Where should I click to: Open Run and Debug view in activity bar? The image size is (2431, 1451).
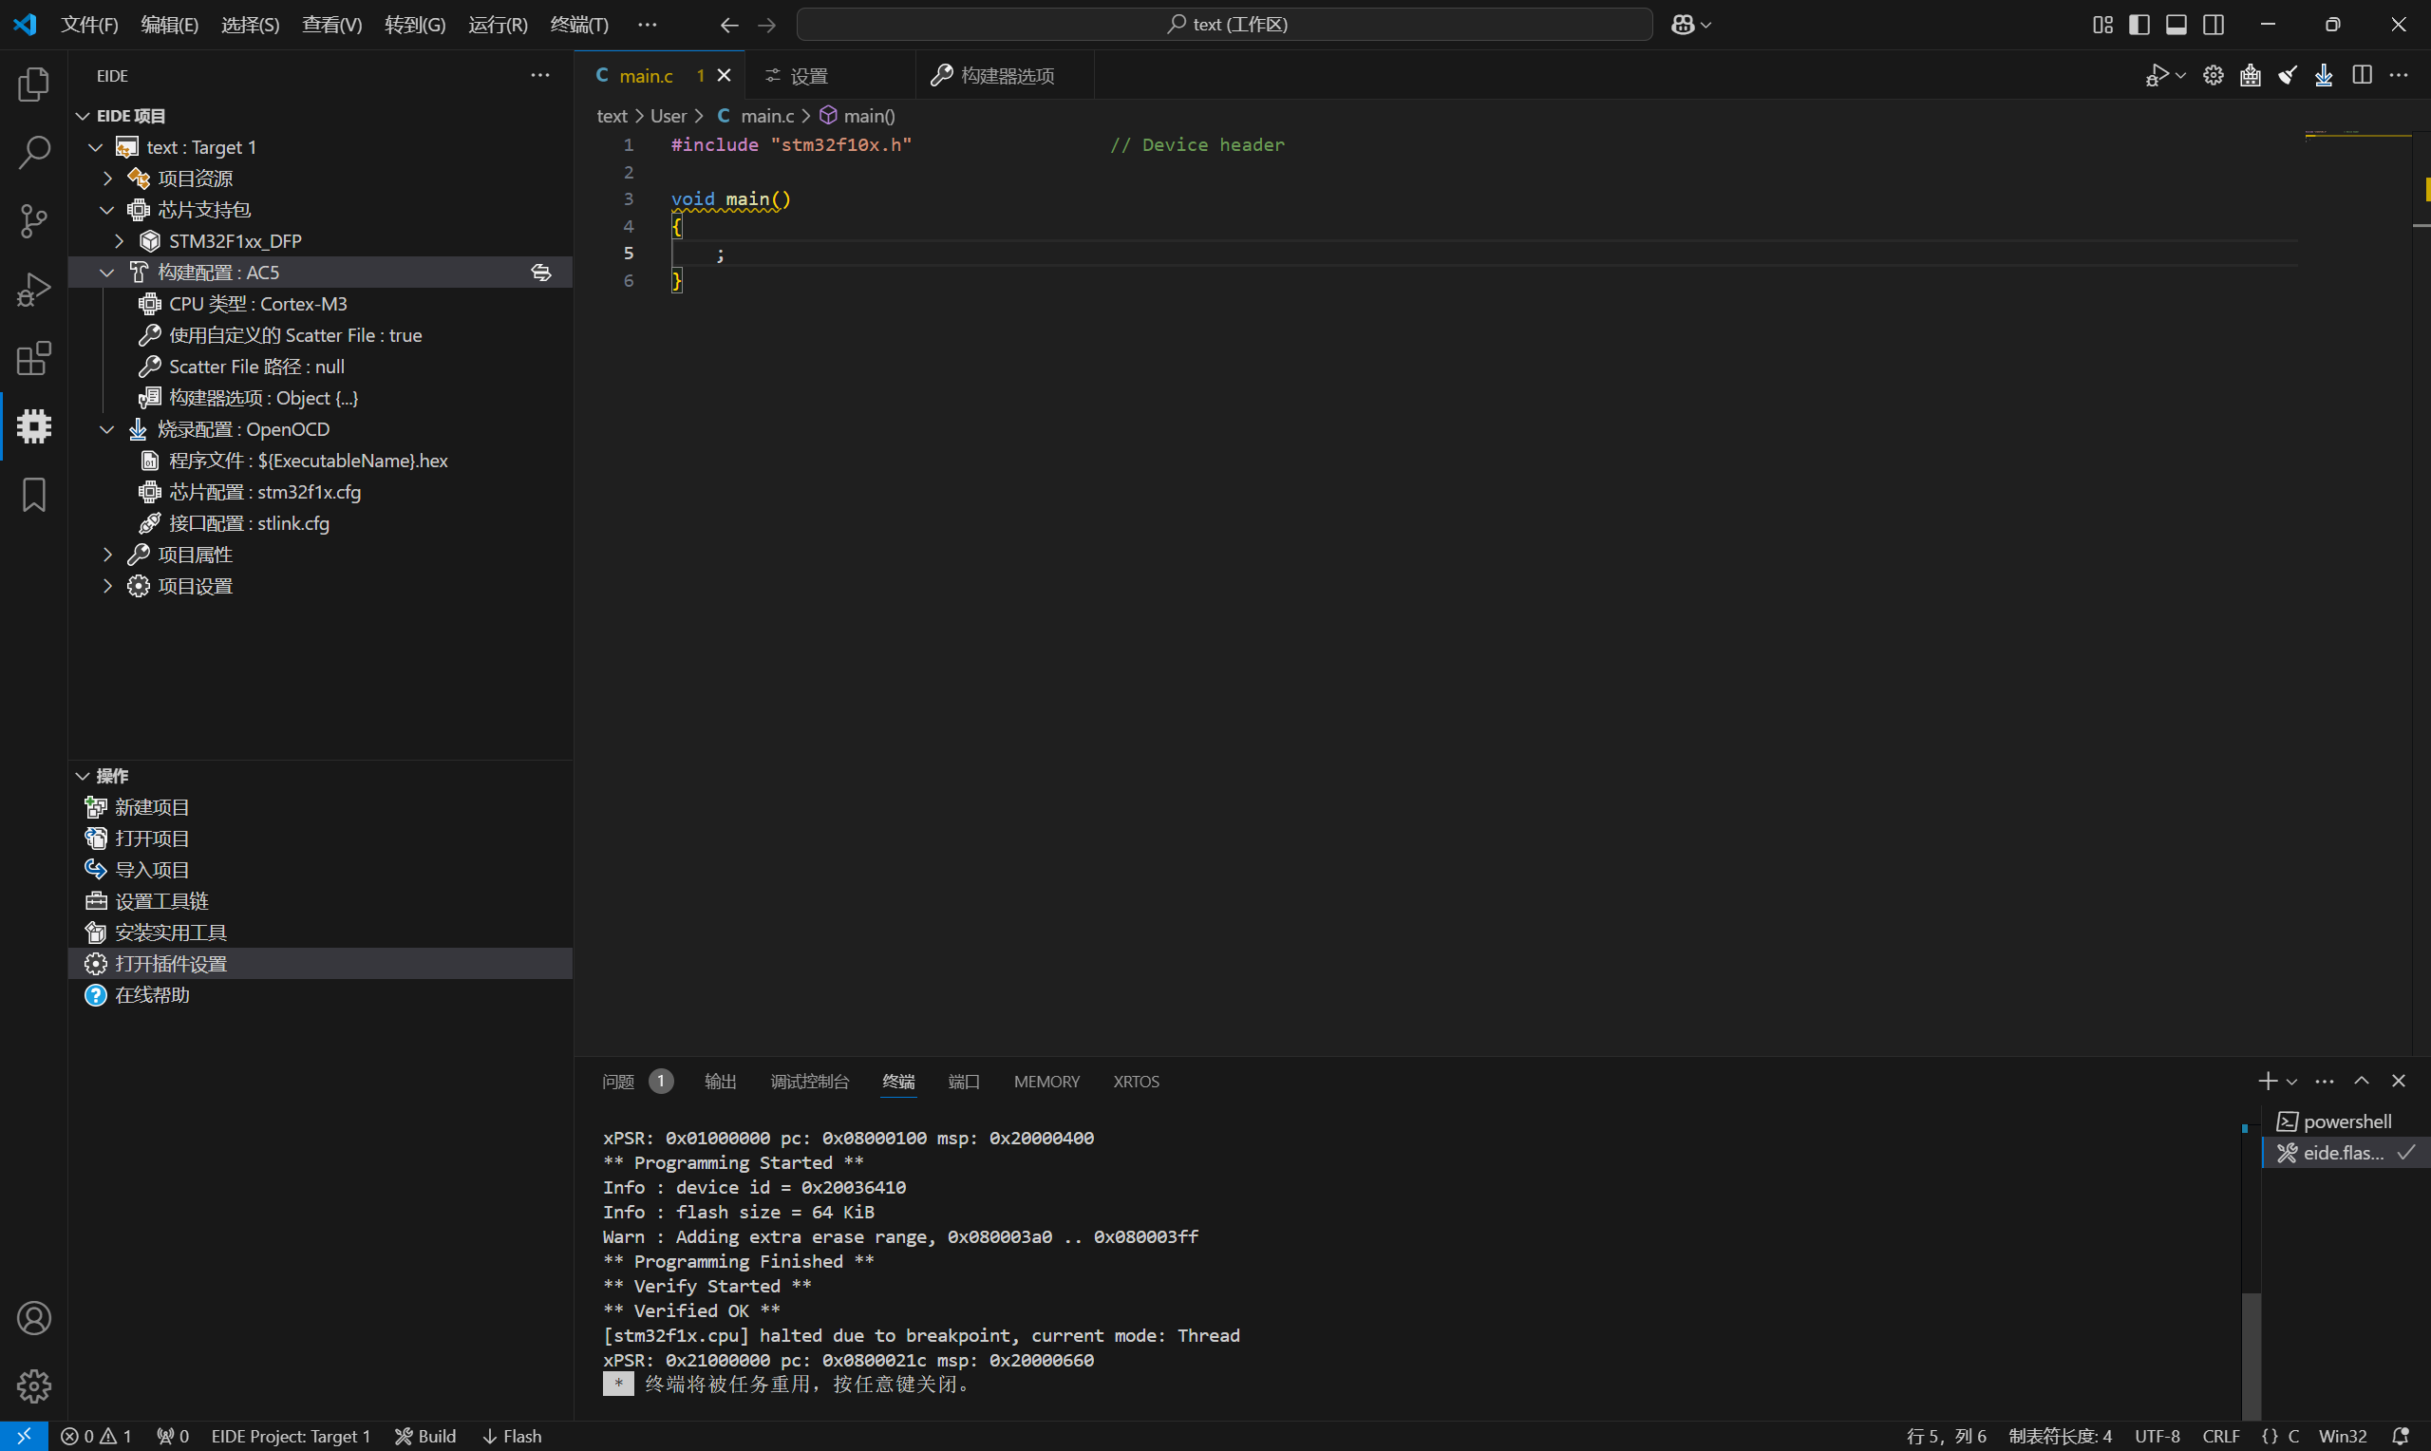34,290
